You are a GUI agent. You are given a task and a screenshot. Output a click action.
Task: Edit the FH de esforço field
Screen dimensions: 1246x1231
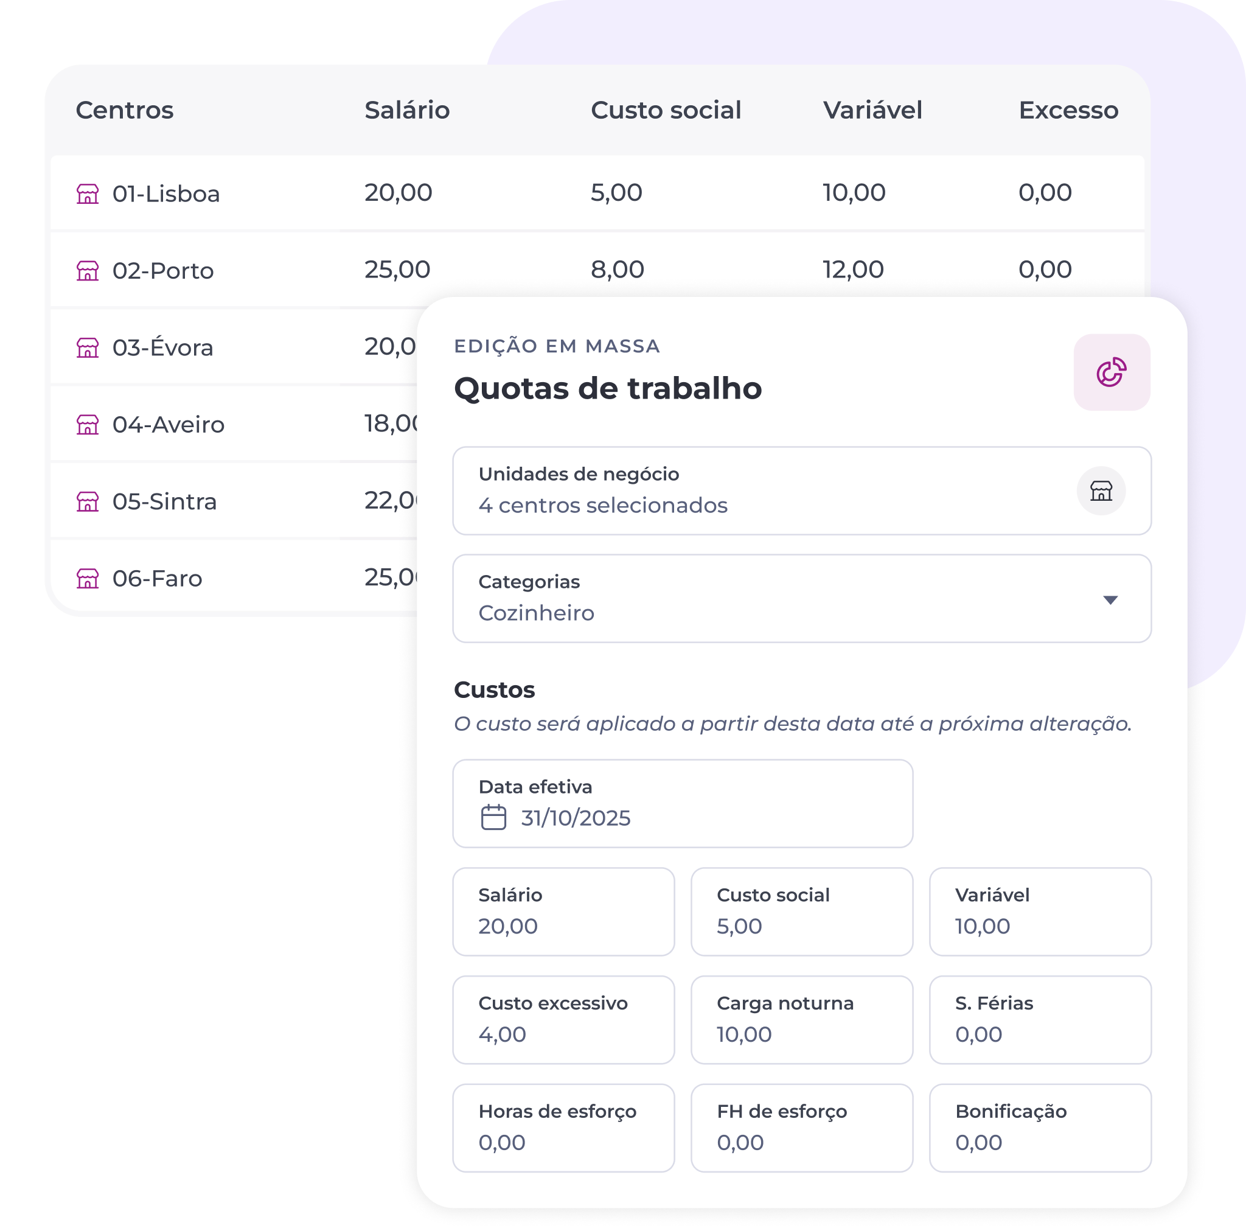pyautogui.click(x=802, y=1128)
